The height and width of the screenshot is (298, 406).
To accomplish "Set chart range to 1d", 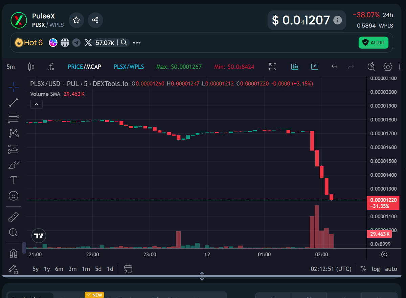I will [110, 269].
